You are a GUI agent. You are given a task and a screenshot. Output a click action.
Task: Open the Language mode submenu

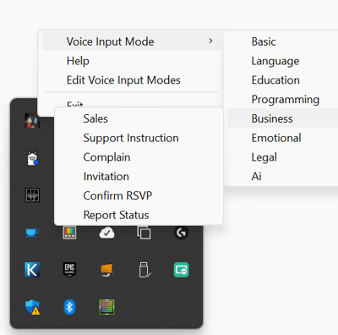point(275,61)
